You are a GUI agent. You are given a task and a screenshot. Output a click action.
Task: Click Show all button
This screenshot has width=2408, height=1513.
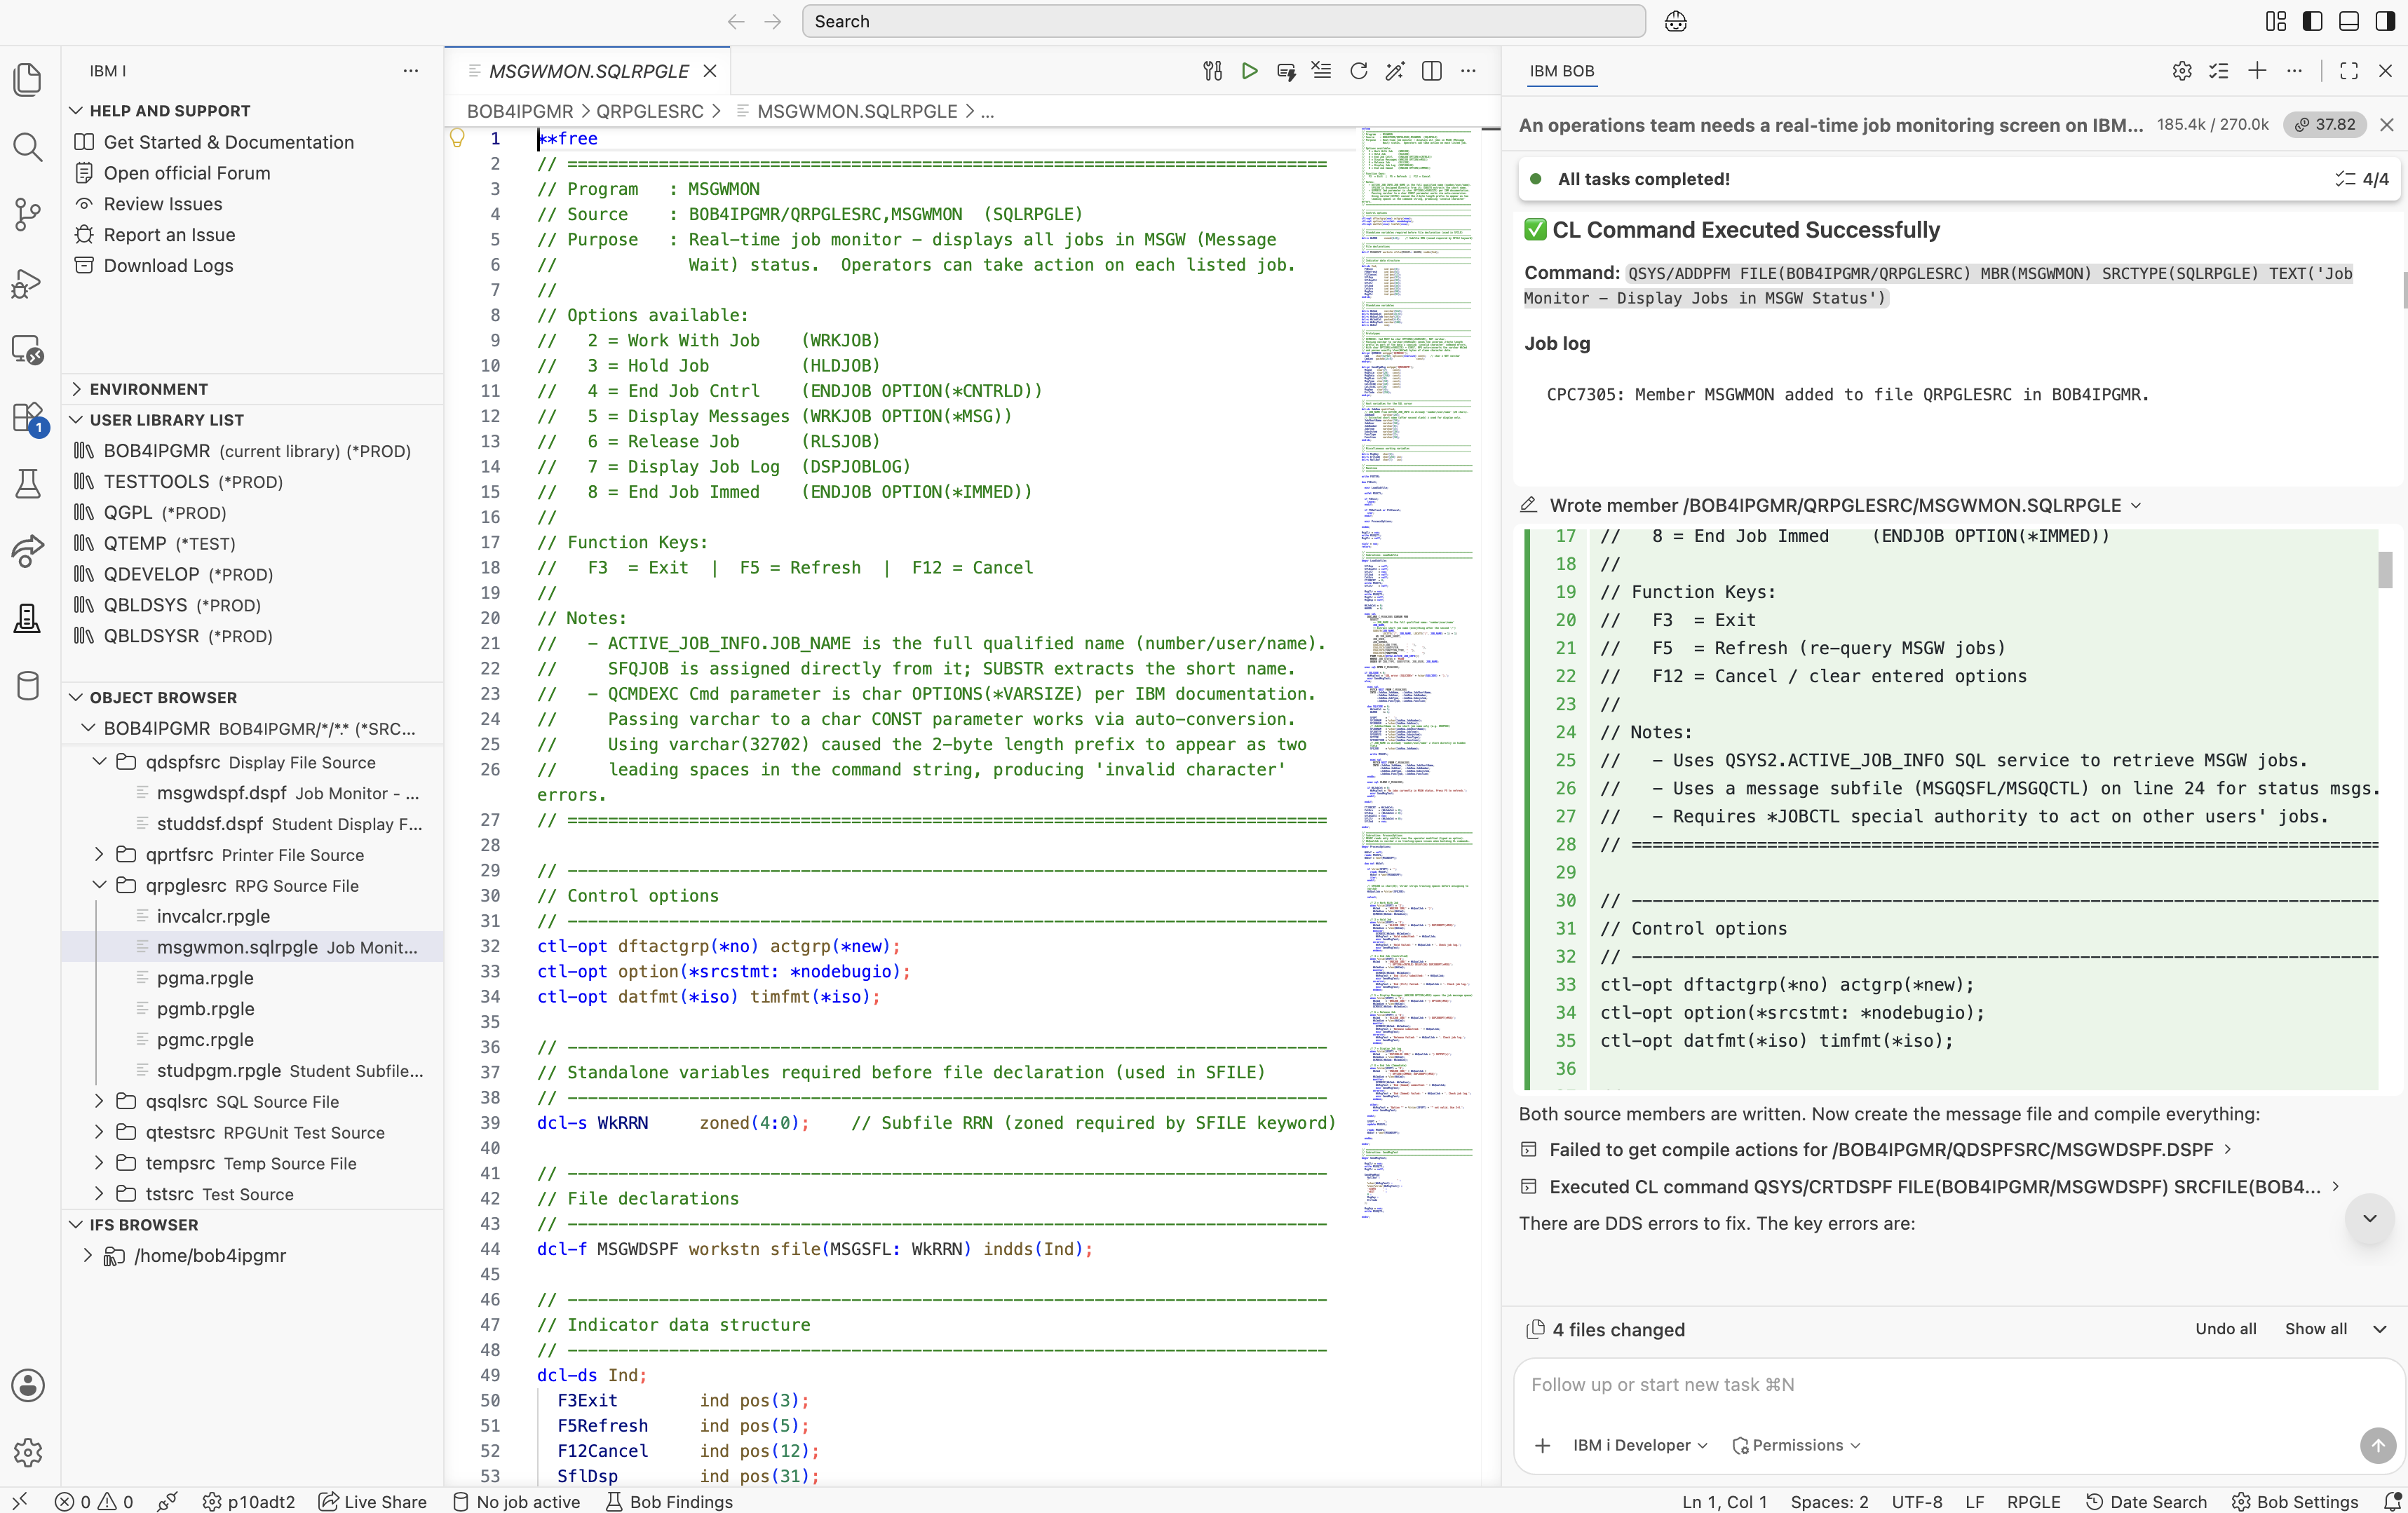[2316, 1329]
